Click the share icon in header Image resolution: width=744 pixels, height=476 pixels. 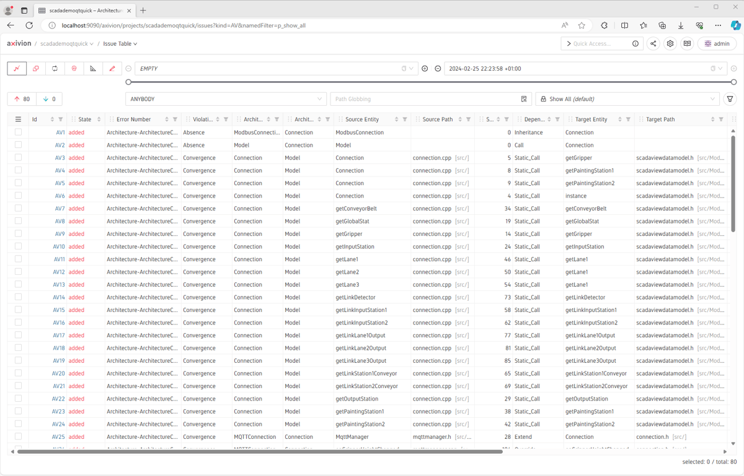pos(653,44)
